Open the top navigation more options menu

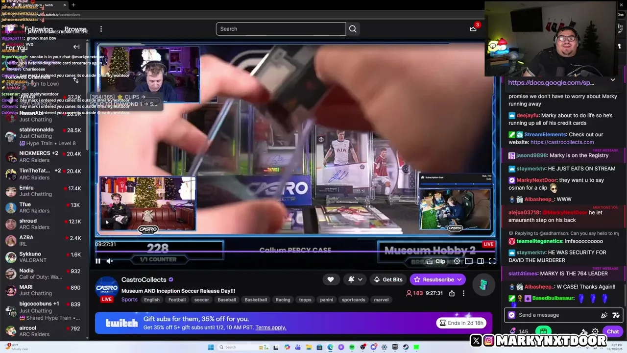point(101,29)
